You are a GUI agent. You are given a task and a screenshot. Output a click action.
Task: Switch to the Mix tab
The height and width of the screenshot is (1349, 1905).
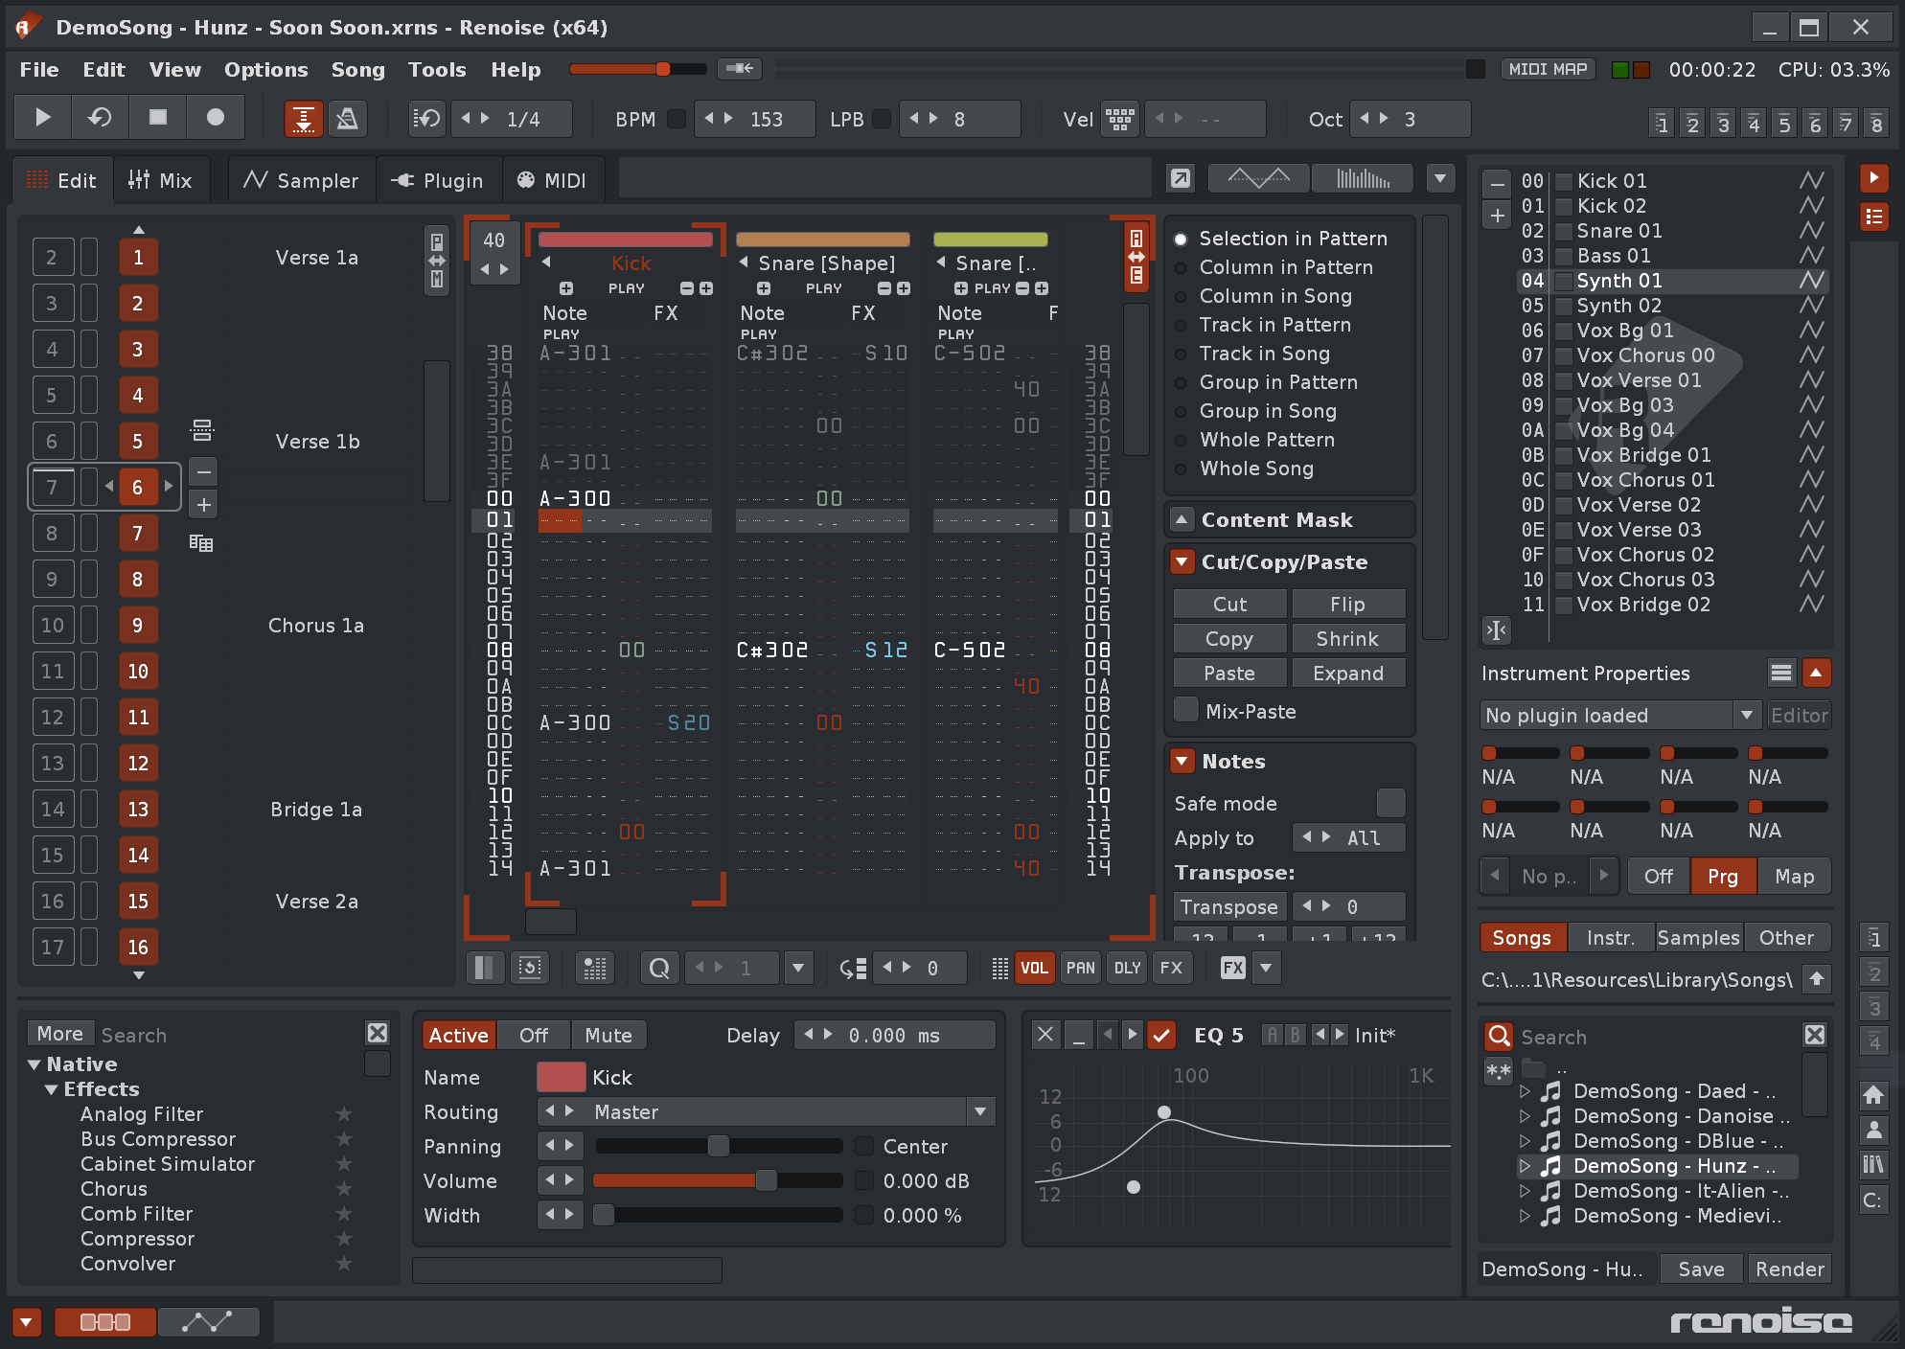(160, 180)
